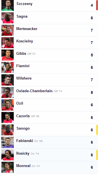
Task: Select Fabianski 'On 38' label
Action: (38, 141)
